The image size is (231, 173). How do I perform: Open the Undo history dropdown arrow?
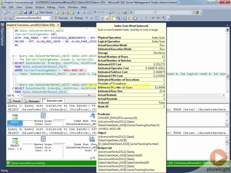99,13
